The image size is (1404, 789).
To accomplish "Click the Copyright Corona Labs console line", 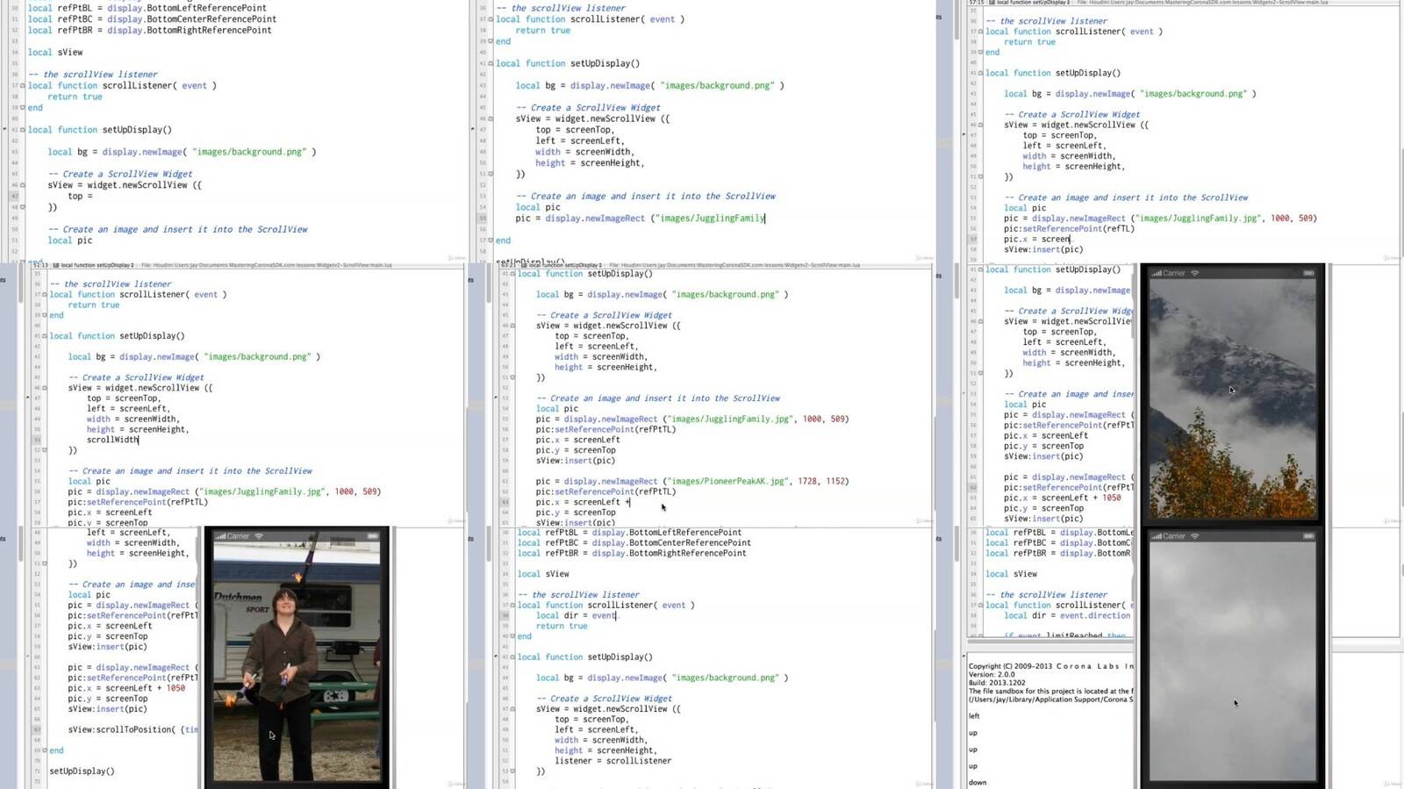I will (x=1051, y=666).
